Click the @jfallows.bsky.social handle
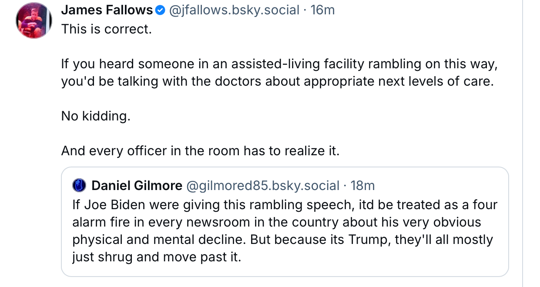This screenshot has height=287, width=540. pyautogui.click(x=234, y=10)
